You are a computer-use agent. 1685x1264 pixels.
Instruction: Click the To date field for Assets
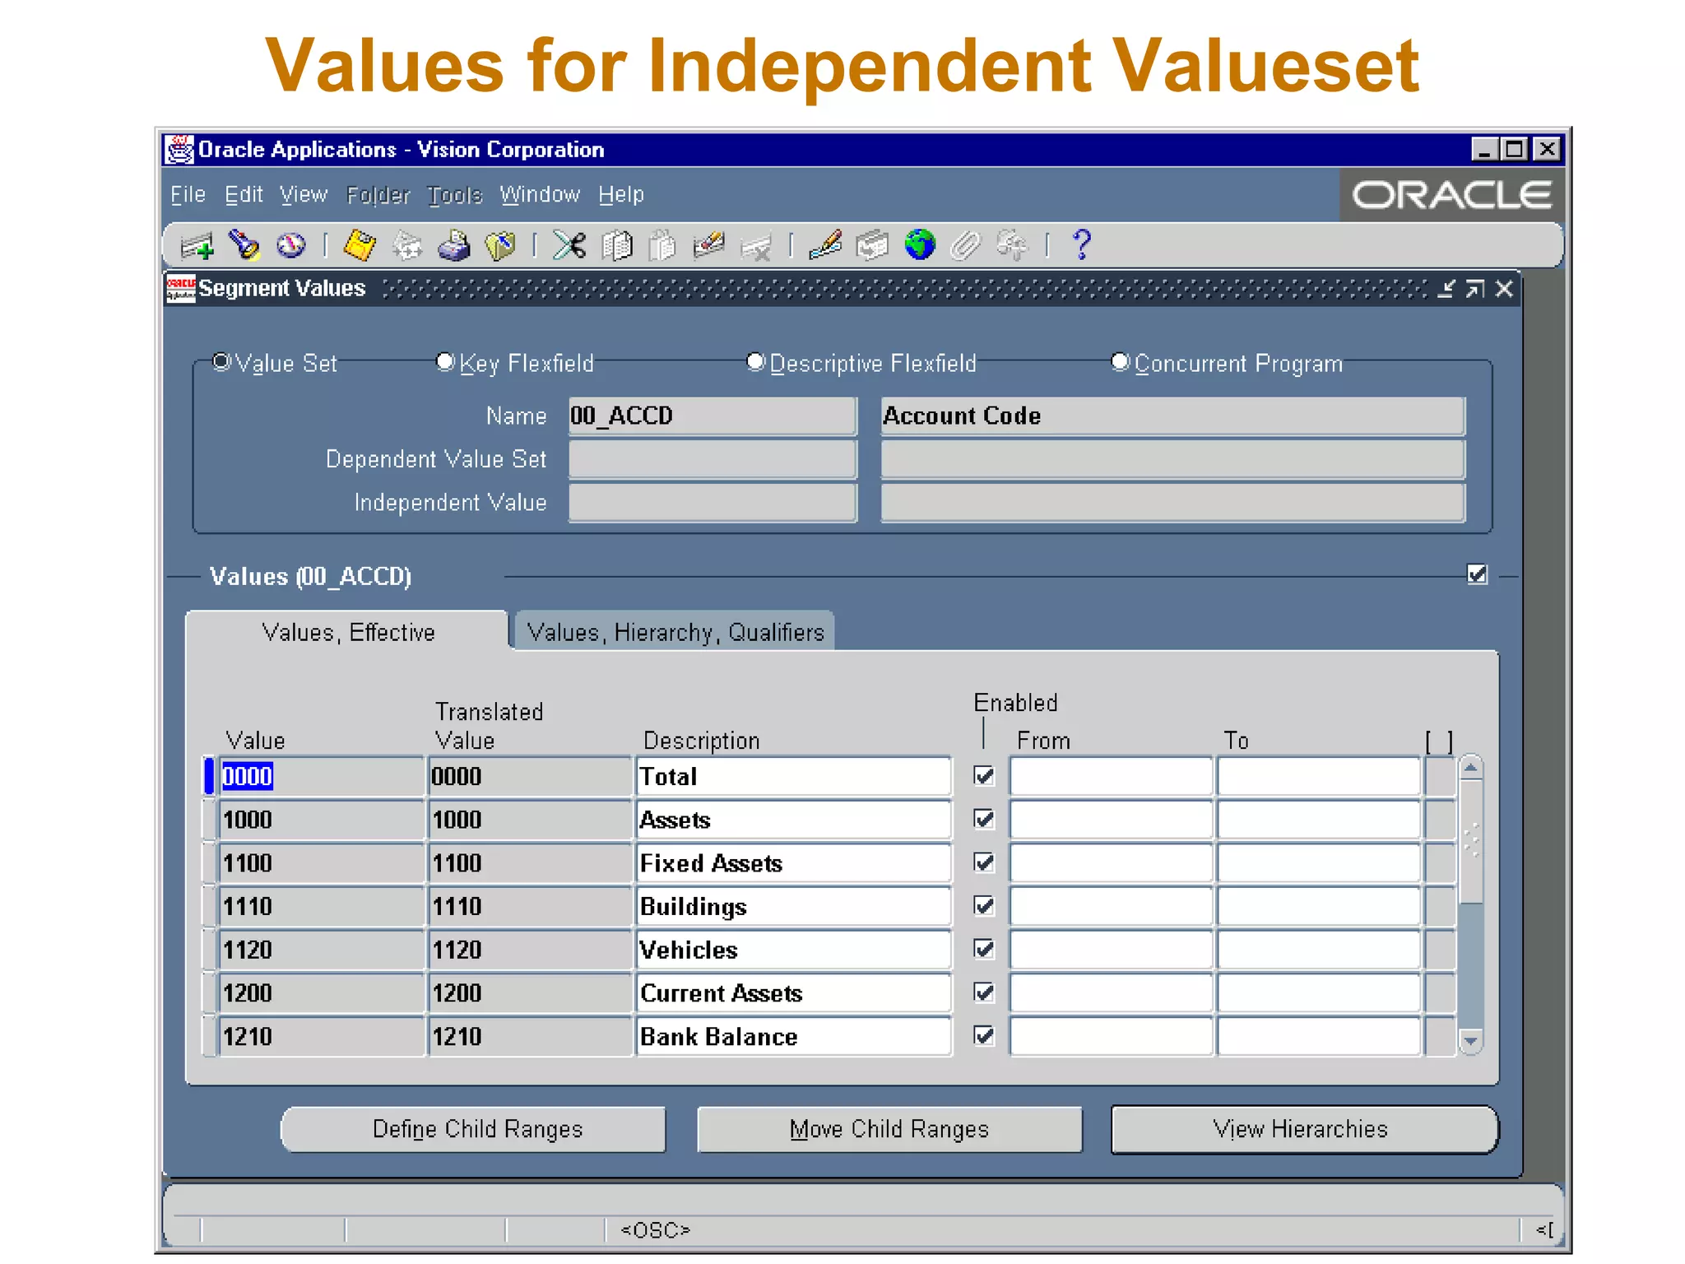[1319, 820]
